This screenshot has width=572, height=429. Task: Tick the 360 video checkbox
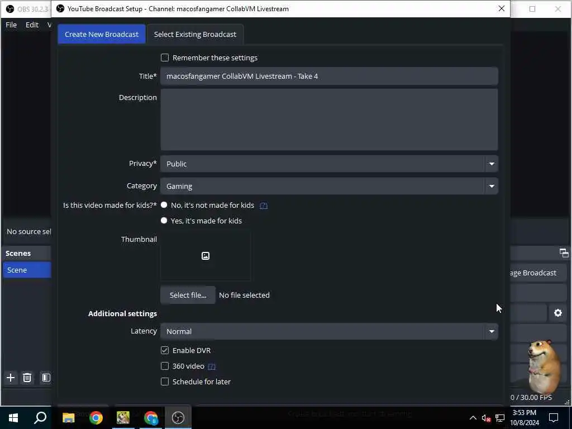tap(165, 366)
